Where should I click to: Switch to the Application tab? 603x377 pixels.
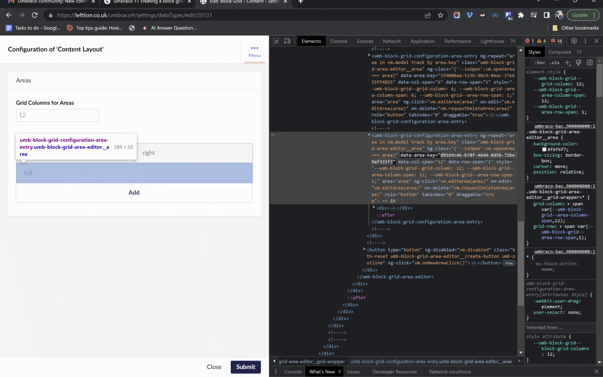click(423, 41)
